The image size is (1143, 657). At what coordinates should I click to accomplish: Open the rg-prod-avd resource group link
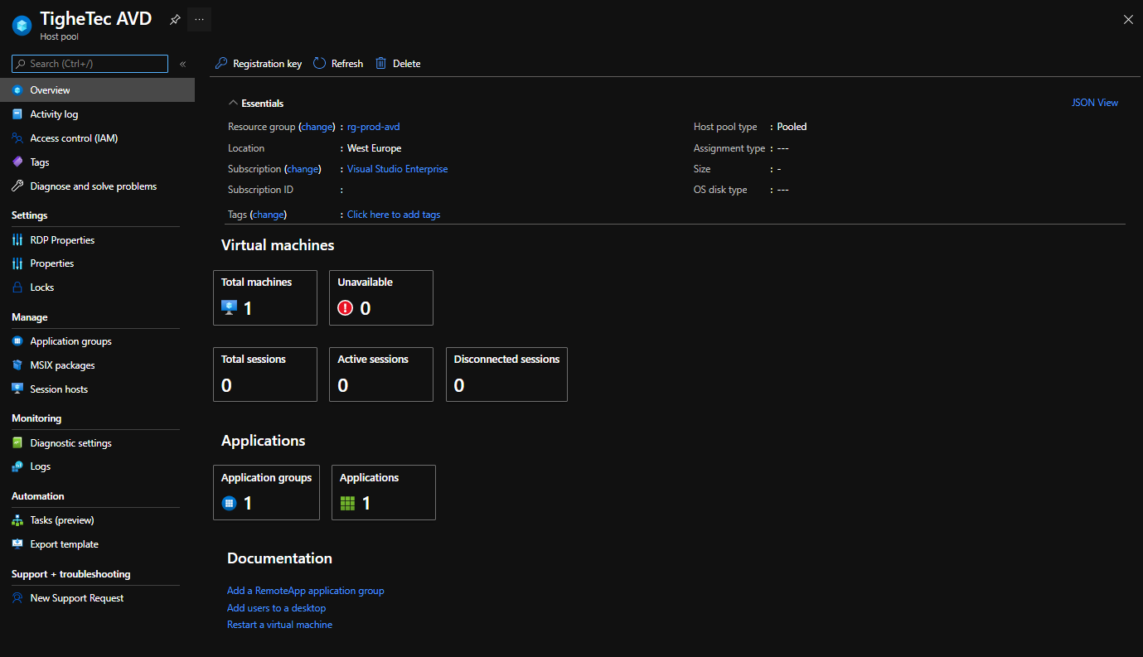pyautogui.click(x=373, y=127)
